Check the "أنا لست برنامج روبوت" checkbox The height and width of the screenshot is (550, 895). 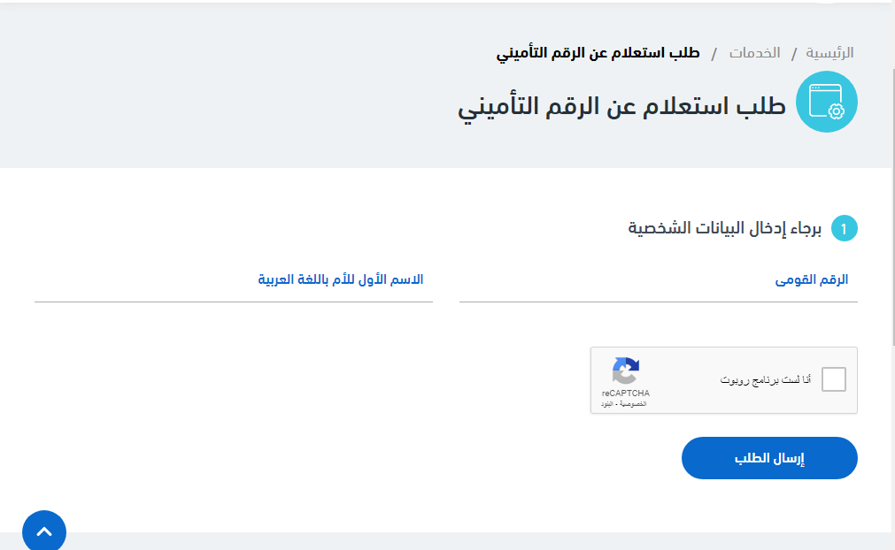833,379
